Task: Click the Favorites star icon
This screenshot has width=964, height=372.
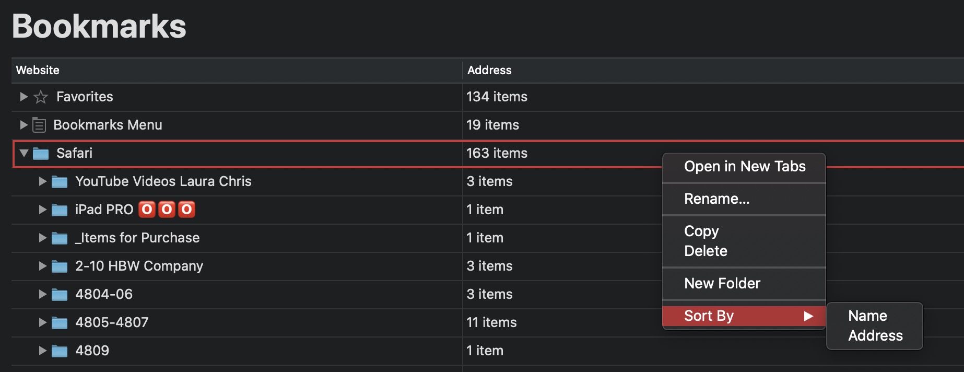Action: tap(41, 97)
